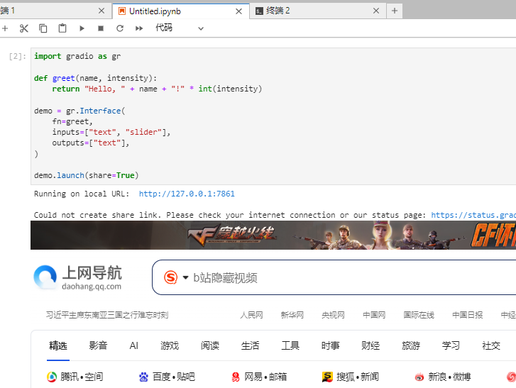Restart the kernel
Viewport: 516px width, 388px height.
click(120, 28)
